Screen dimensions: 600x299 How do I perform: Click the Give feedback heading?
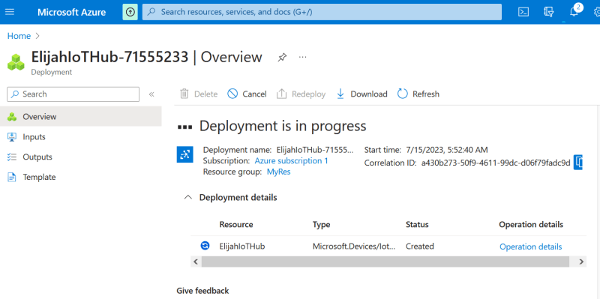point(202,291)
